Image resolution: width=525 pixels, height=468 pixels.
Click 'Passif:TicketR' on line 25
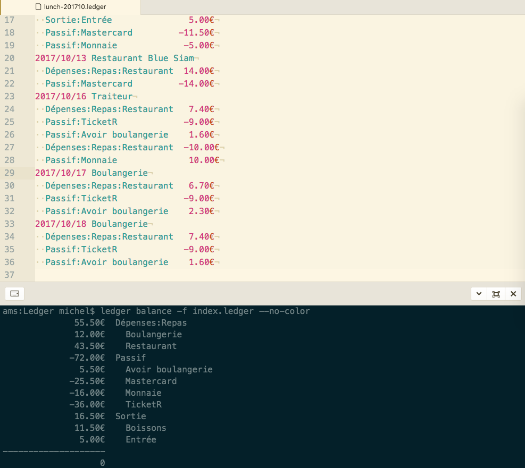pyautogui.click(x=81, y=122)
